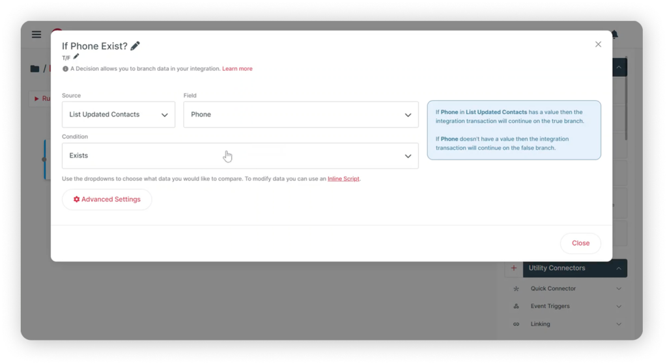Expand the Quick Connector section
The image size is (667, 364).
(619, 288)
